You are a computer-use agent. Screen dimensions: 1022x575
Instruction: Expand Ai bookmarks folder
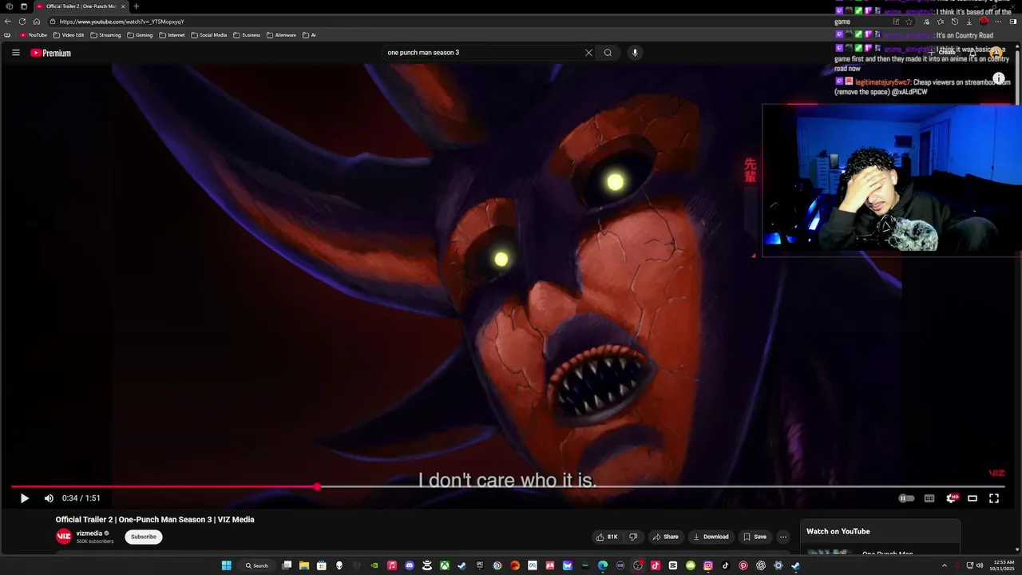[x=309, y=35]
